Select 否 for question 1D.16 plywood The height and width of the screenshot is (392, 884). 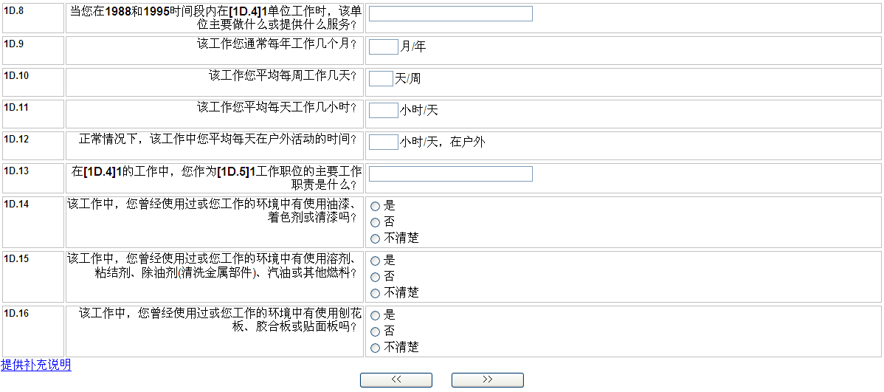(x=375, y=331)
